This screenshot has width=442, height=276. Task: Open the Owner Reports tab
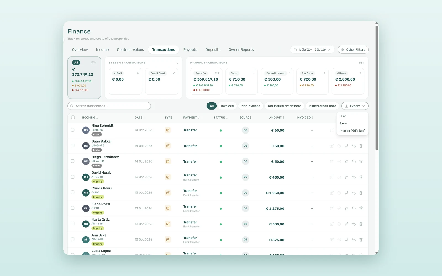tap(241, 50)
